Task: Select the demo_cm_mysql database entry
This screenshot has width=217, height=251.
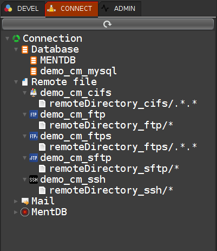Action: pos(78,71)
